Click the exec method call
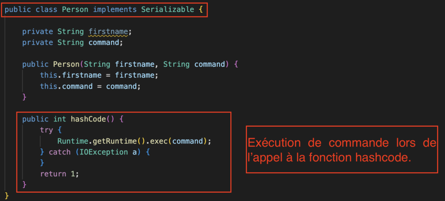Viewport: 445px width, 201px height. 159,141
